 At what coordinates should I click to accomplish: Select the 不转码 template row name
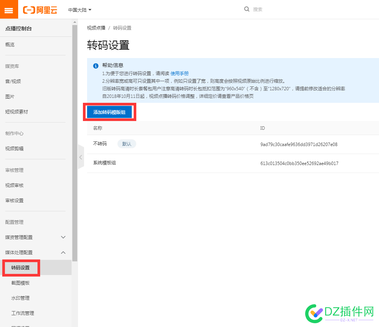tap(100, 144)
